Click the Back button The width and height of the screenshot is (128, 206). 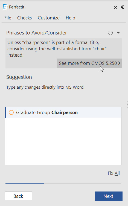pos(19,196)
